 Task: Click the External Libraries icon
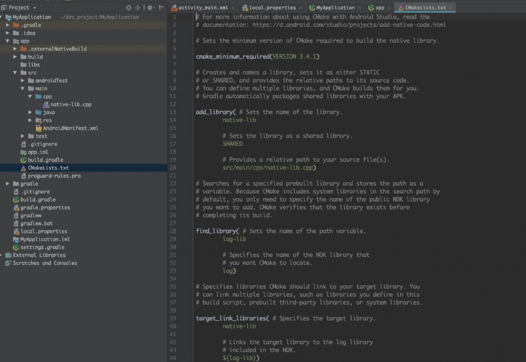[x=8, y=255]
